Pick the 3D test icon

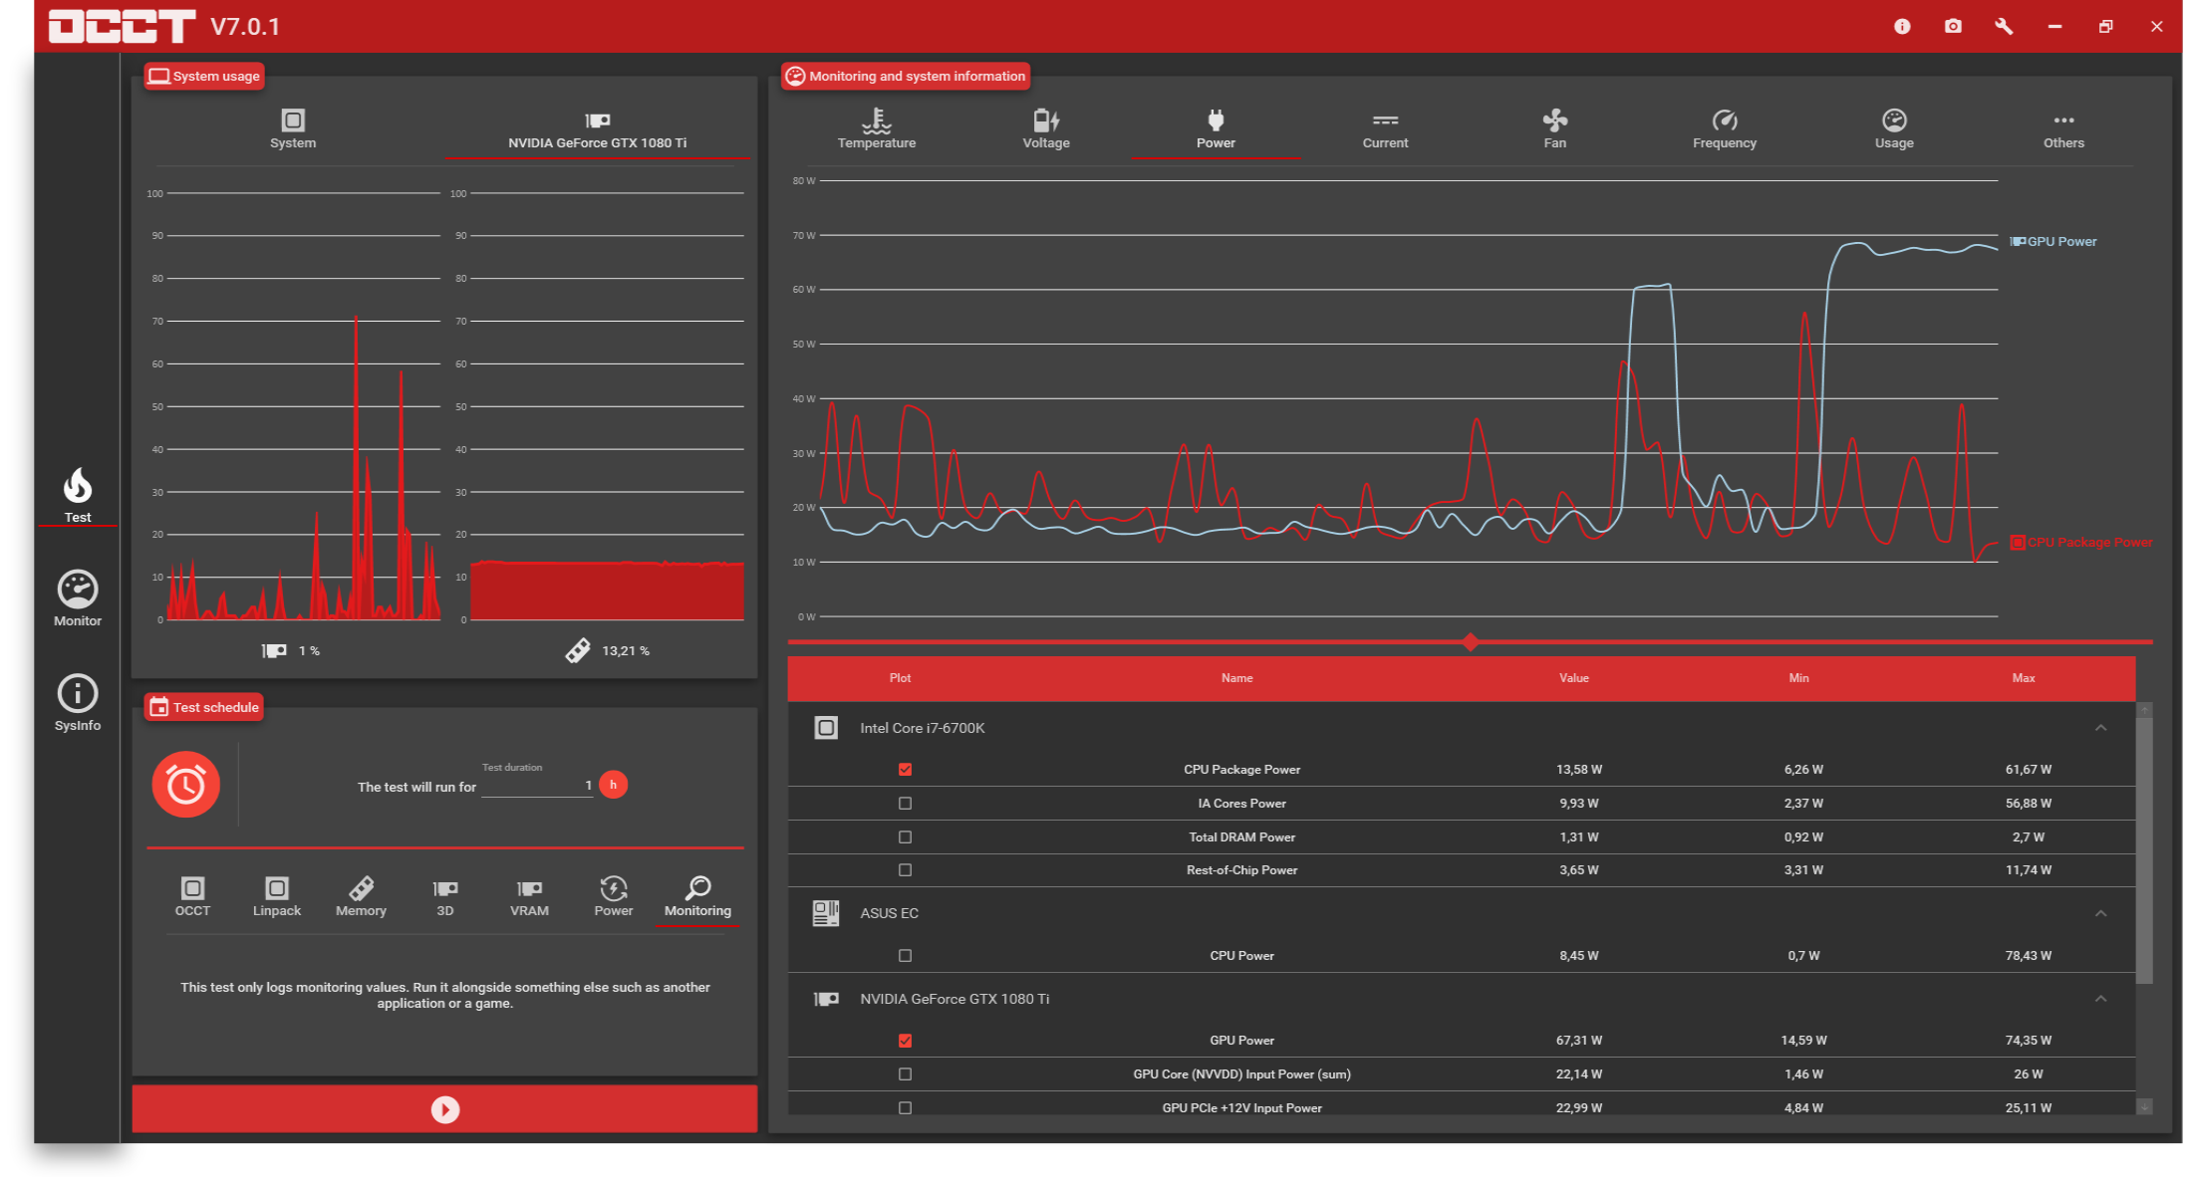coord(445,895)
